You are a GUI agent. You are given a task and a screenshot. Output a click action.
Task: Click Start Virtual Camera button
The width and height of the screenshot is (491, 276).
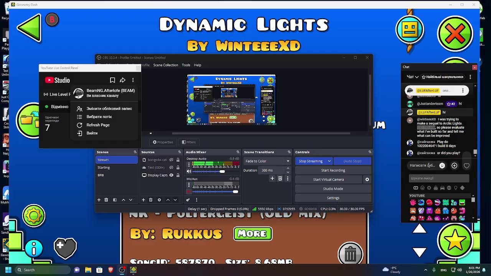pyautogui.click(x=328, y=179)
